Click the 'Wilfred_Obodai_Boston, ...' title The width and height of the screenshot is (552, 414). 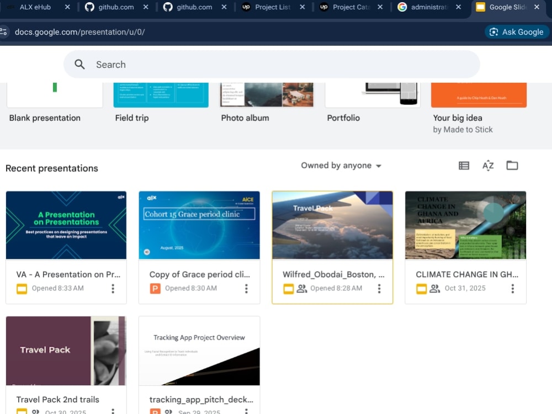point(333,274)
